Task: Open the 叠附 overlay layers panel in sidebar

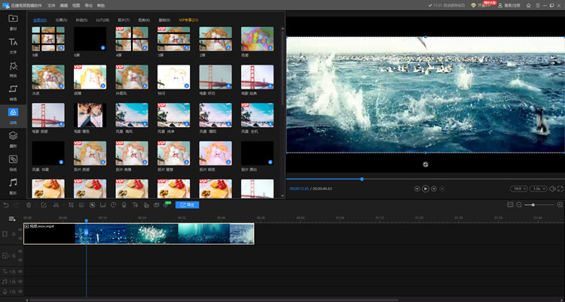Action: (x=13, y=139)
